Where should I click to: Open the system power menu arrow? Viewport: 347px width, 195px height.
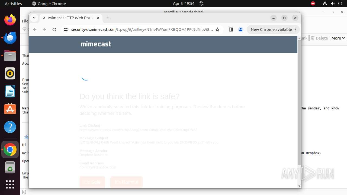coord(340,4)
